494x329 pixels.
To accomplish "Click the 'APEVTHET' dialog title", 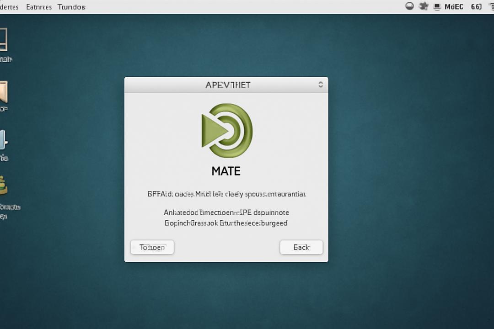I will coord(228,85).
